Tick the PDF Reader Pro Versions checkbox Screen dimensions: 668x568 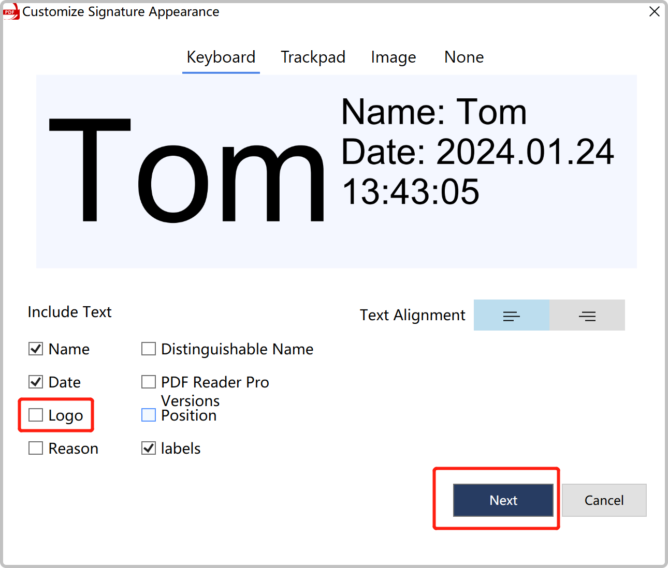tap(149, 382)
